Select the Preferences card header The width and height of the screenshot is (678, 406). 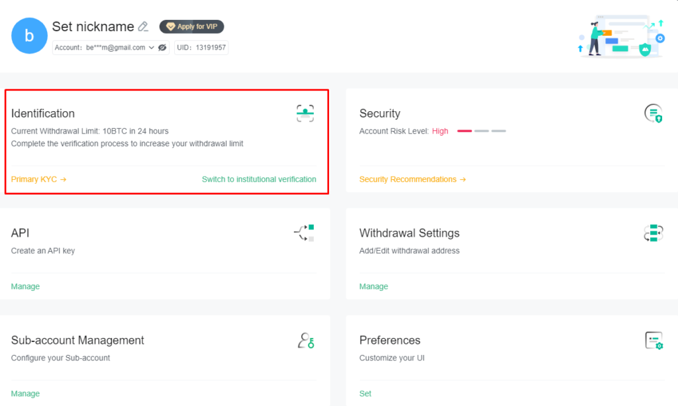(390, 340)
